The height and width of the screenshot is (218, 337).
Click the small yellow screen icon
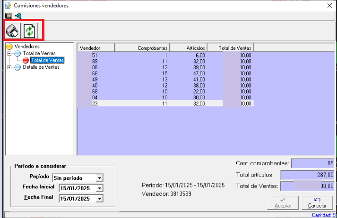coord(9,16)
